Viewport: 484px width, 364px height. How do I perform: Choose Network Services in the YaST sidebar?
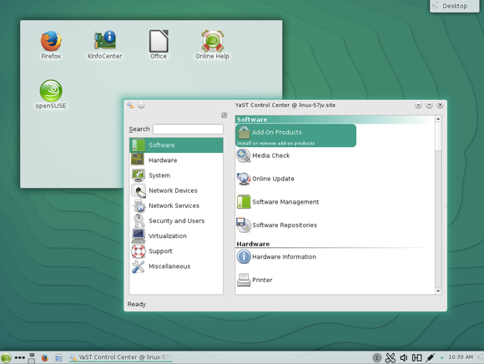coord(176,205)
